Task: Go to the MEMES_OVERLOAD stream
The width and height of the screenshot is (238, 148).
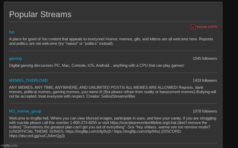Action: (x=28, y=80)
